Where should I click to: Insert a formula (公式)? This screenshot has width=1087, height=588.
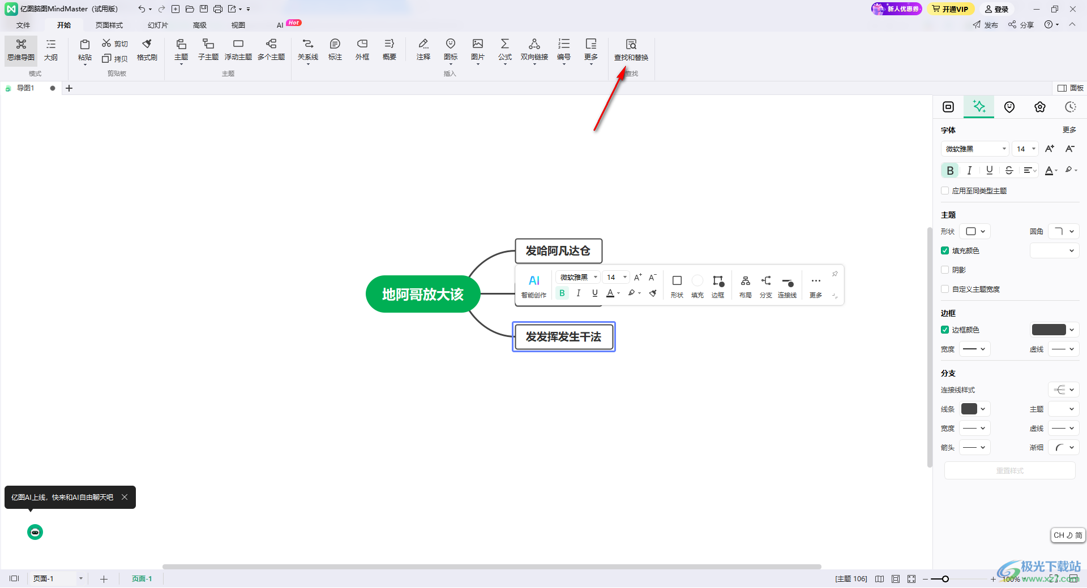(505, 50)
